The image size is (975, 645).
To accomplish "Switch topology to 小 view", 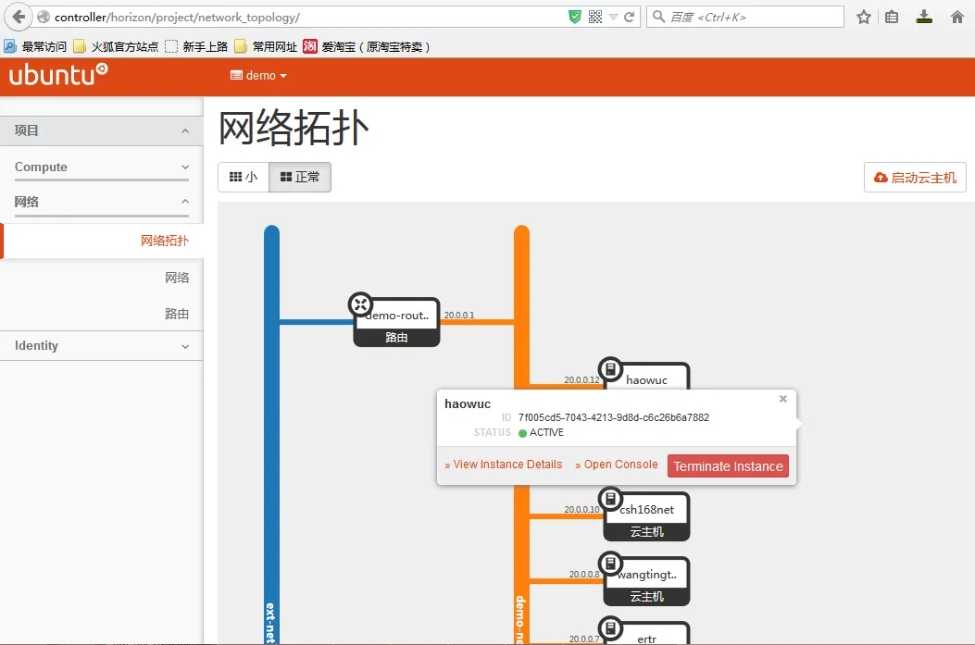I will click(244, 177).
